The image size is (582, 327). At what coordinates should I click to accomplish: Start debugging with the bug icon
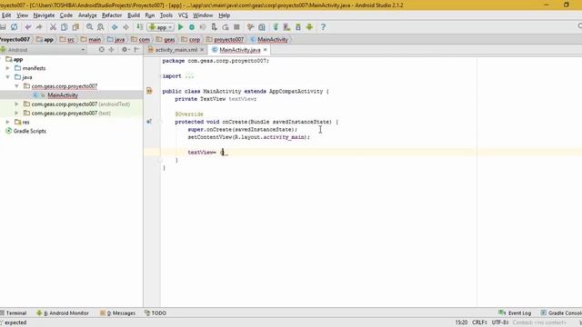click(x=192, y=27)
